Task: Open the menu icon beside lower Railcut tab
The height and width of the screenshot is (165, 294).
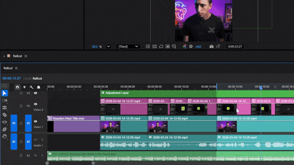Action: coord(16,68)
